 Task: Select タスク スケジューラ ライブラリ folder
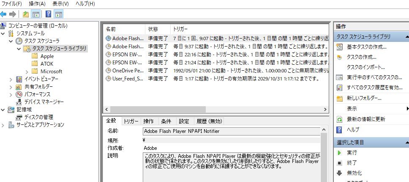[59, 49]
